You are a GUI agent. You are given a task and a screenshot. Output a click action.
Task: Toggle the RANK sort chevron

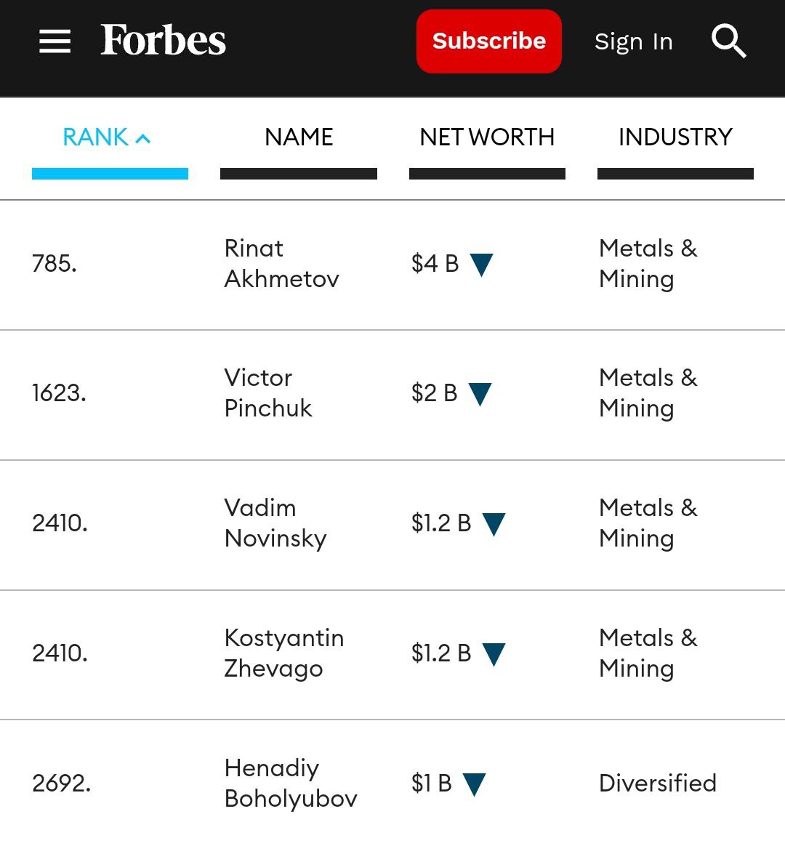143,138
